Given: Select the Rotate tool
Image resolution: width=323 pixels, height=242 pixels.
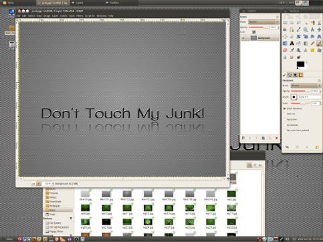Looking at the screenshot, I should [x=299, y=36].
